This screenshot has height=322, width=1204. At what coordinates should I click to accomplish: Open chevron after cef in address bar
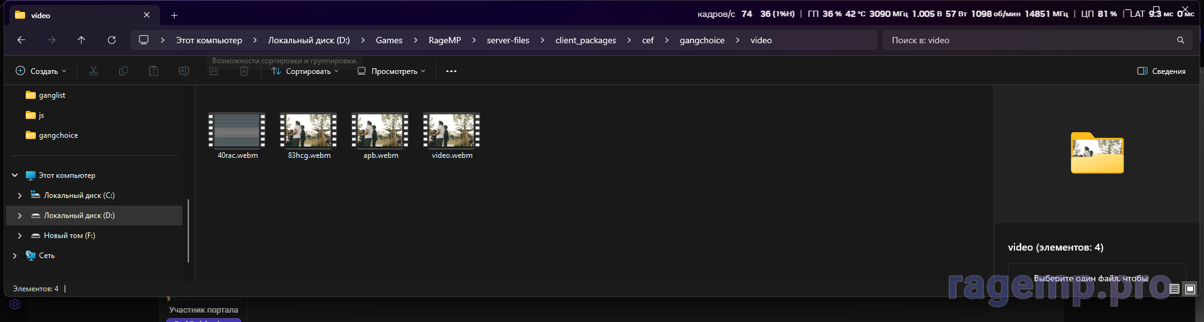pos(667,40)
